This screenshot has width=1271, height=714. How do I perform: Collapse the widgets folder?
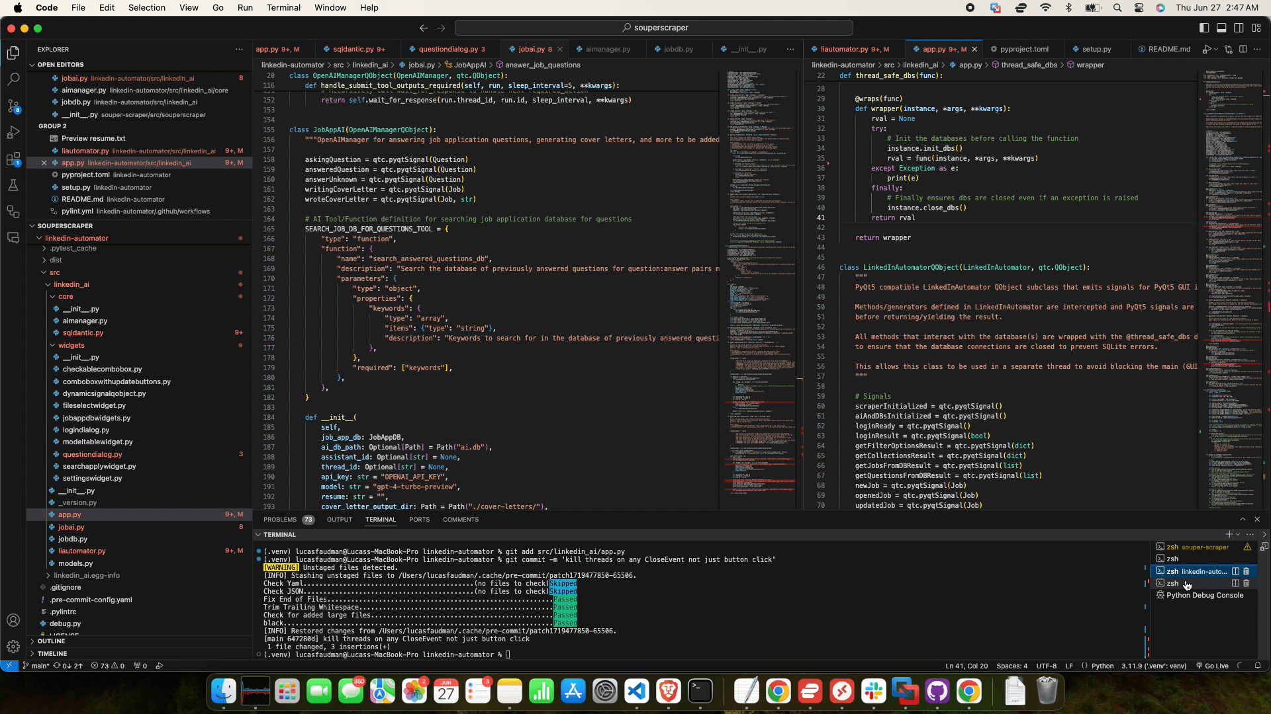[71, 345]
